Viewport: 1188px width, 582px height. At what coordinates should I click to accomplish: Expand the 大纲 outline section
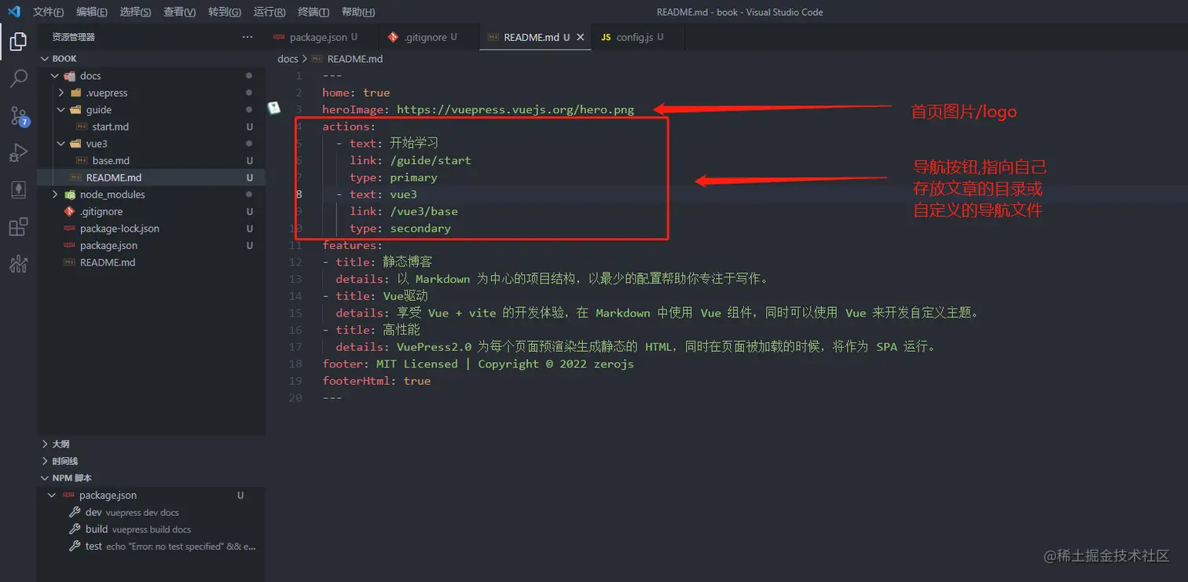151,444
